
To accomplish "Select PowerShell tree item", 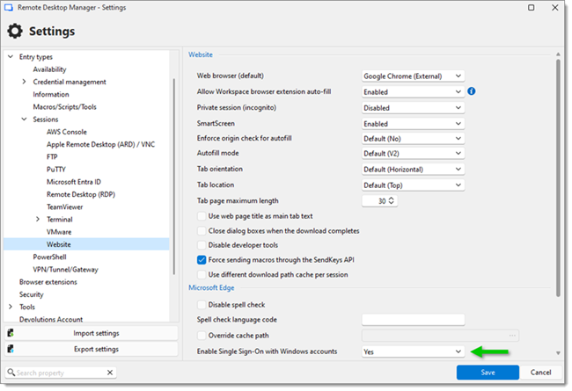I will pyautogui.click(x=49, y=257).
